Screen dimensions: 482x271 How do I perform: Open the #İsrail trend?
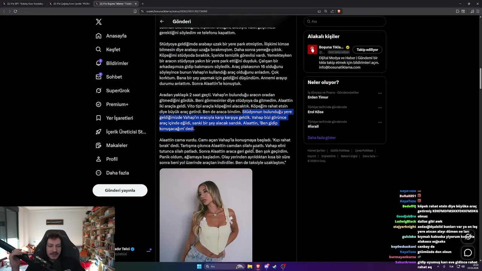[x=313, y=126]
